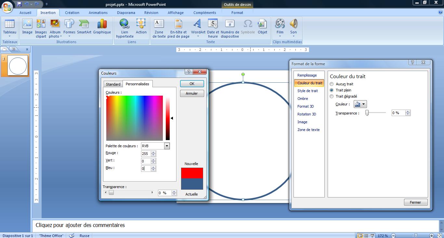Cancel the Couleurs dialog with Annuler
This screenshot has height=238, width=444.
192,93
